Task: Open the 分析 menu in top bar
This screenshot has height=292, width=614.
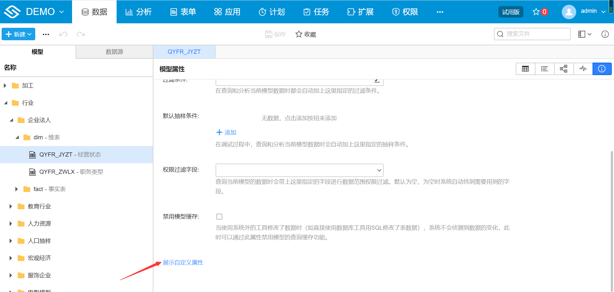Action: click(x=138, y=12)
